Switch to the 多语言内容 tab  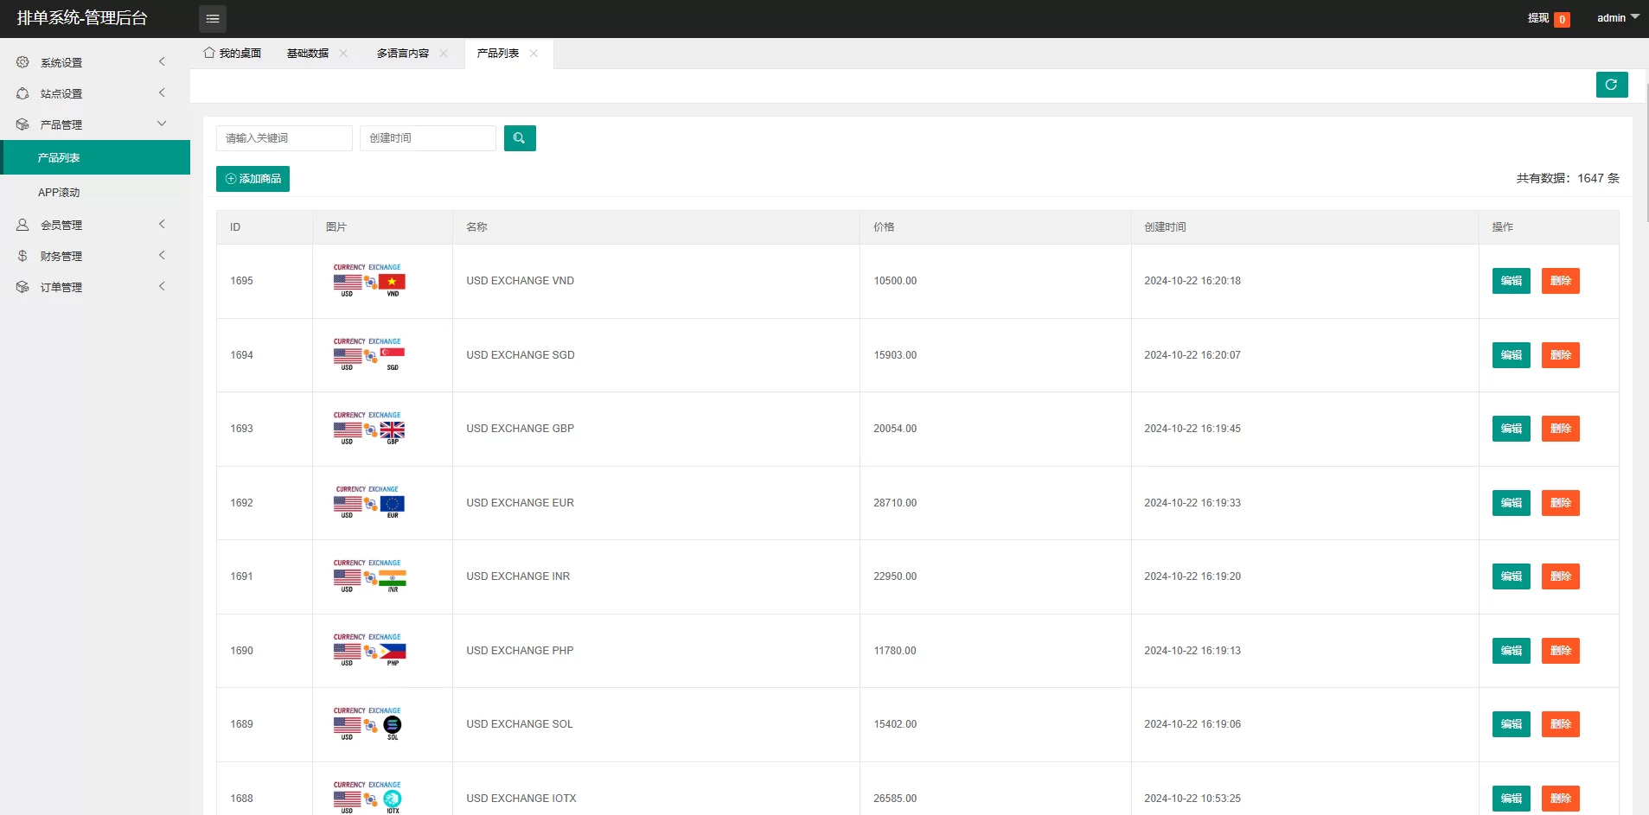click(402, 54)
